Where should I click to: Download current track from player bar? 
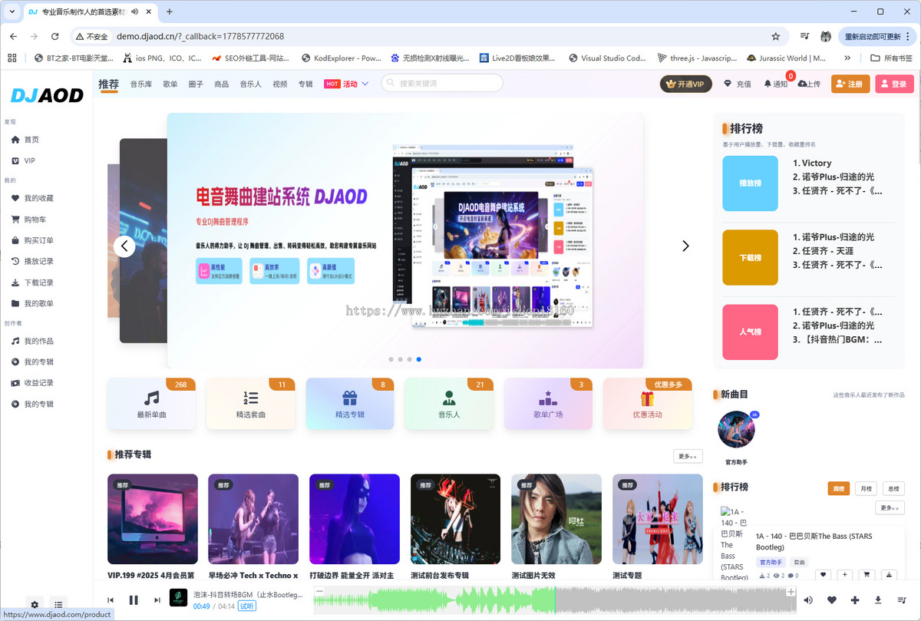tap(878, 600)
